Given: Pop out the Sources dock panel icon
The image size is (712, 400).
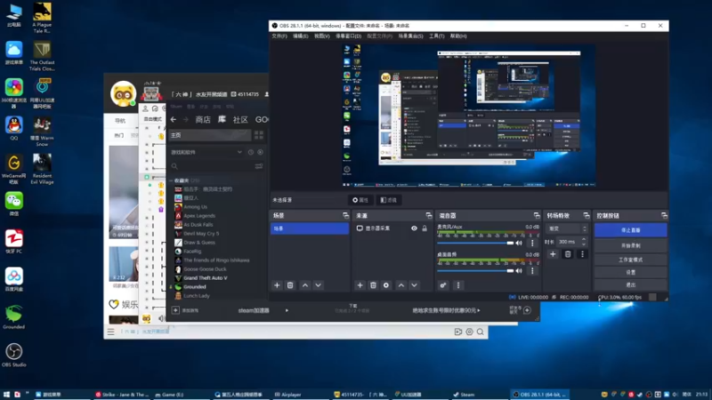Looking at the screenshot, I should [x=429, y=215].
